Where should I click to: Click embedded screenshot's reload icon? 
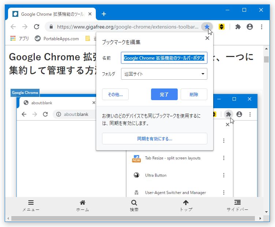click(45, 114)
